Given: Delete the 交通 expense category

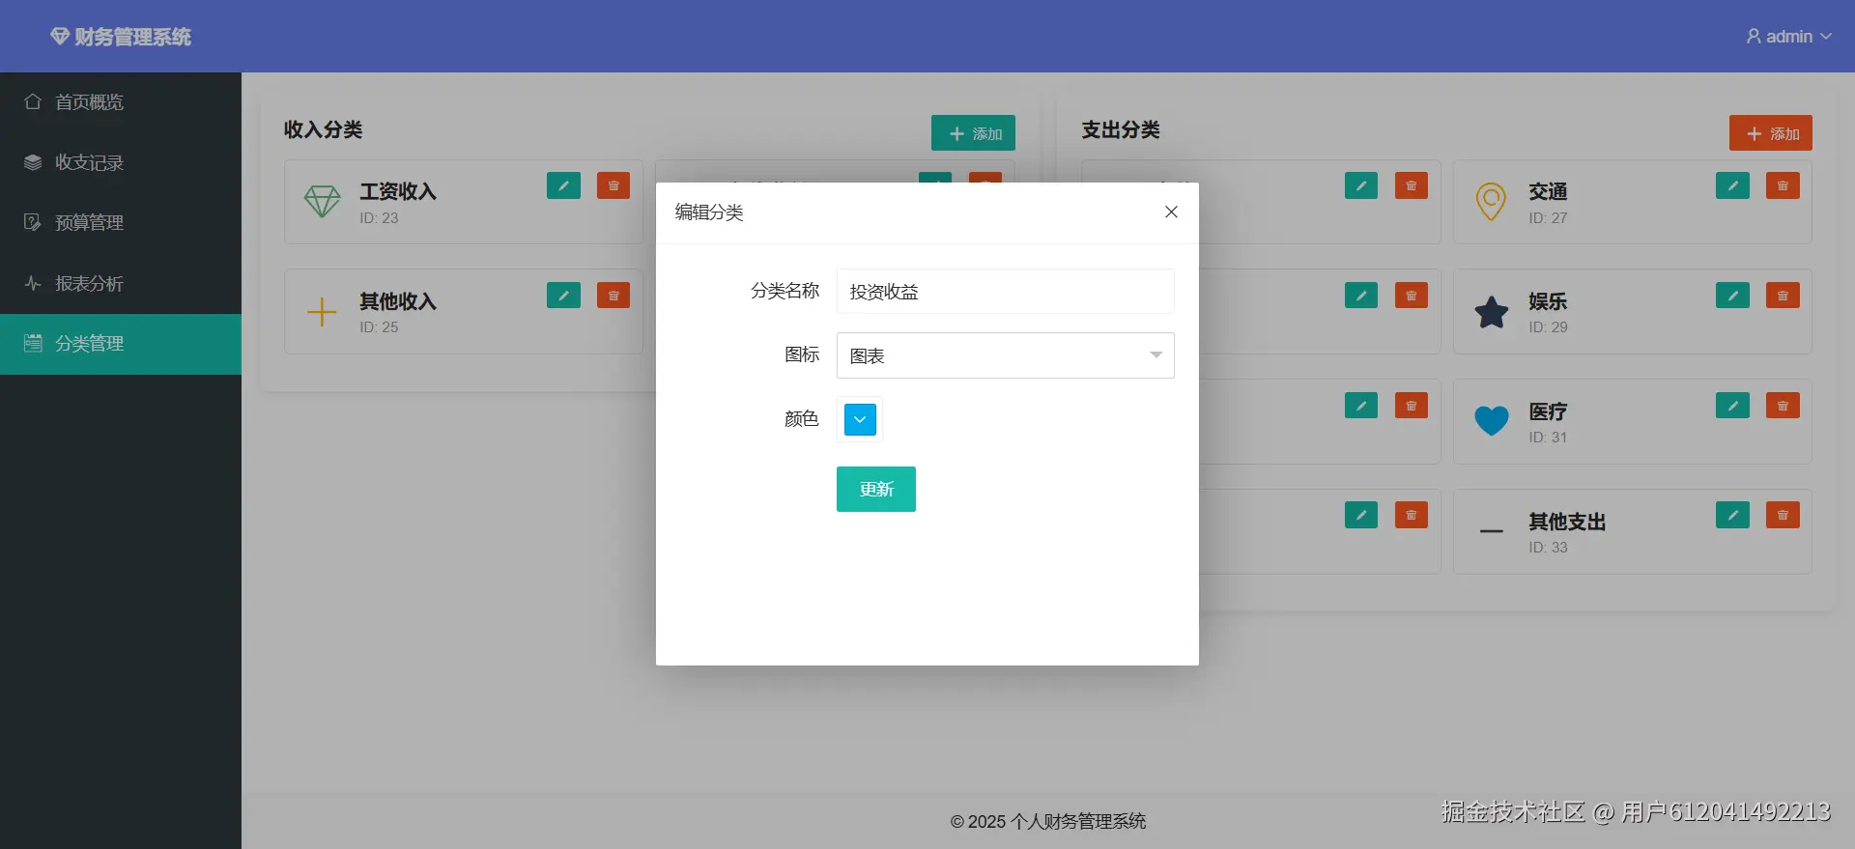Looking at the screenshot, I should [1783, 185].
